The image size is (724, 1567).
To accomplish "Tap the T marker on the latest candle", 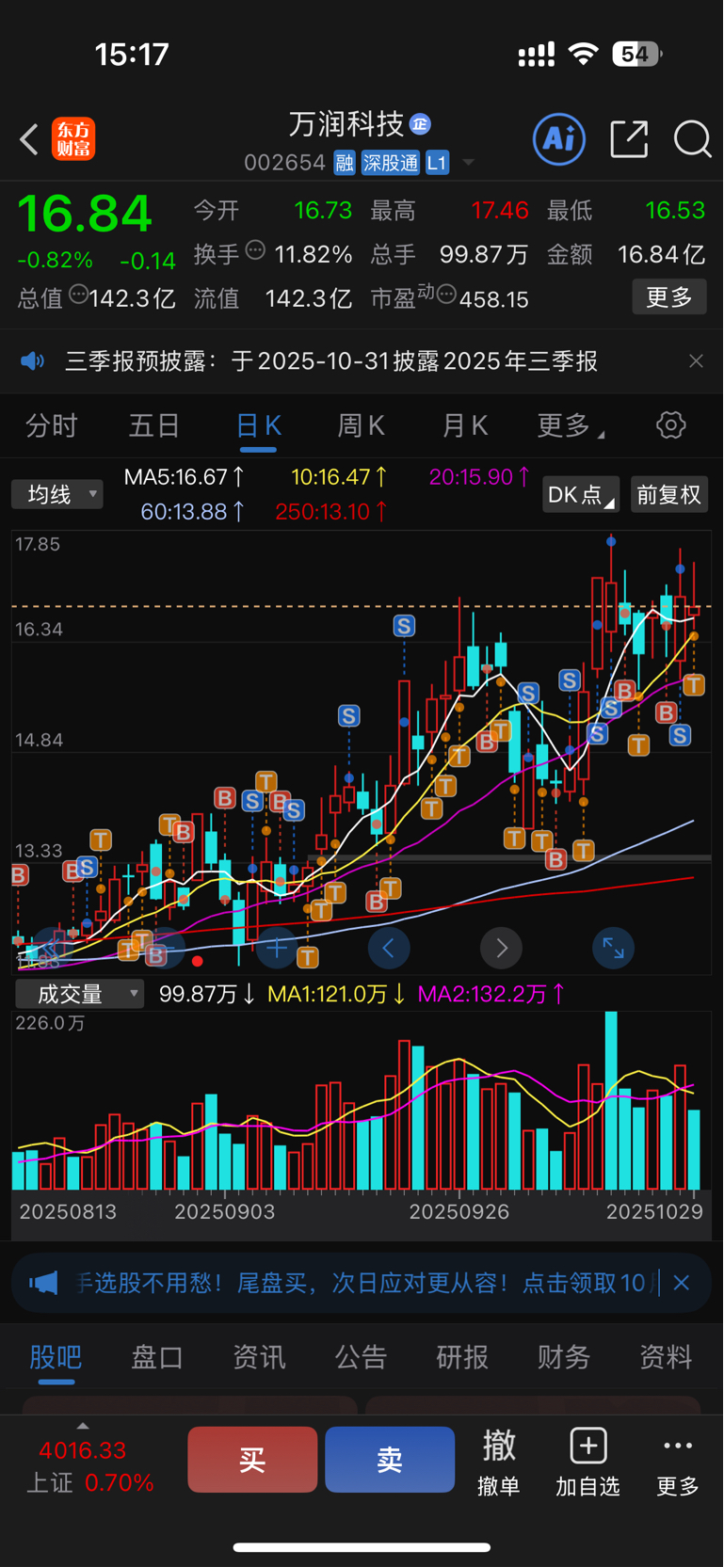I will [694, 684].
